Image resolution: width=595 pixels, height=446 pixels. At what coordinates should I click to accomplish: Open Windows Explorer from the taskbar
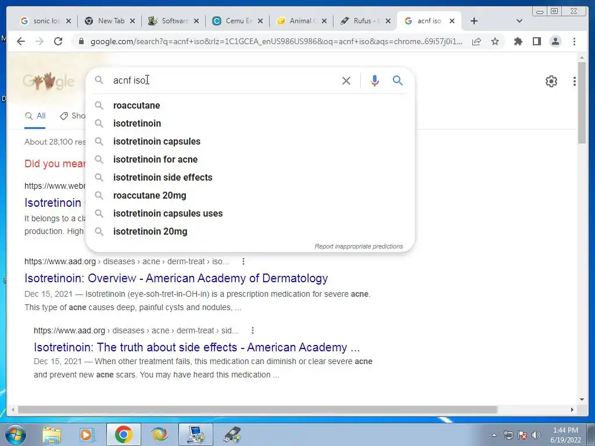point(52,435)
